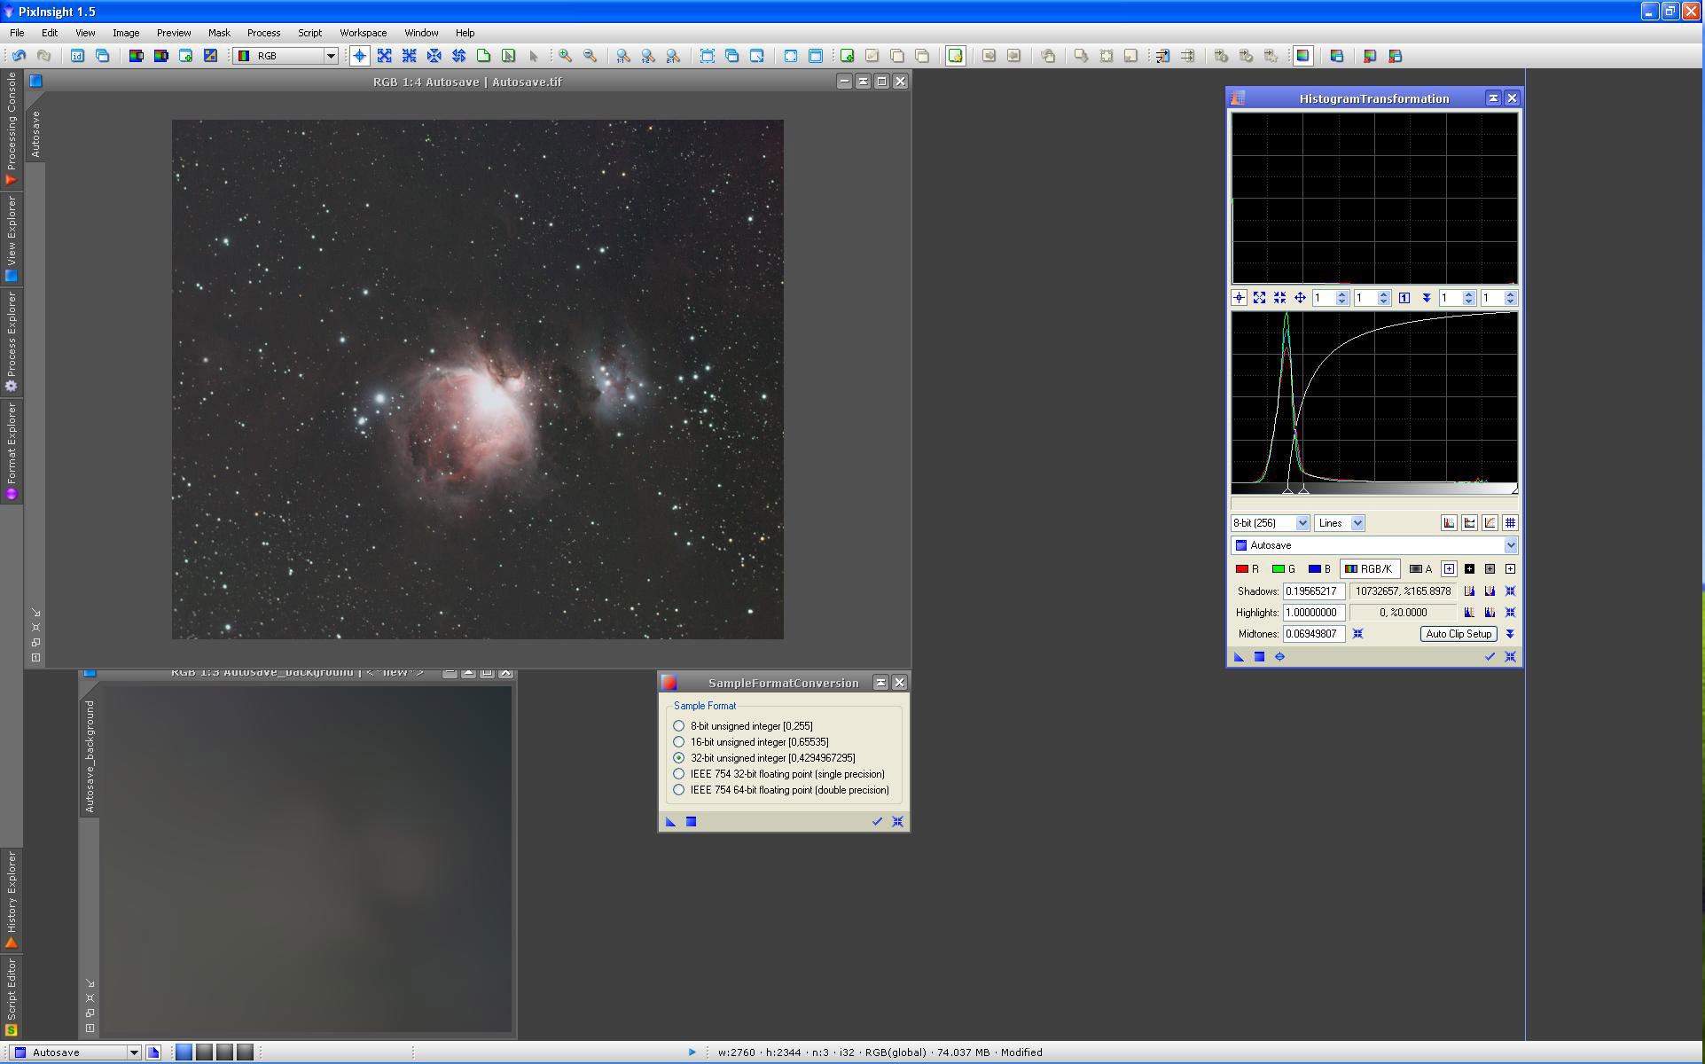
Task: Select the B channel in HistogramTransformation
Action: tap(1320, 569)
